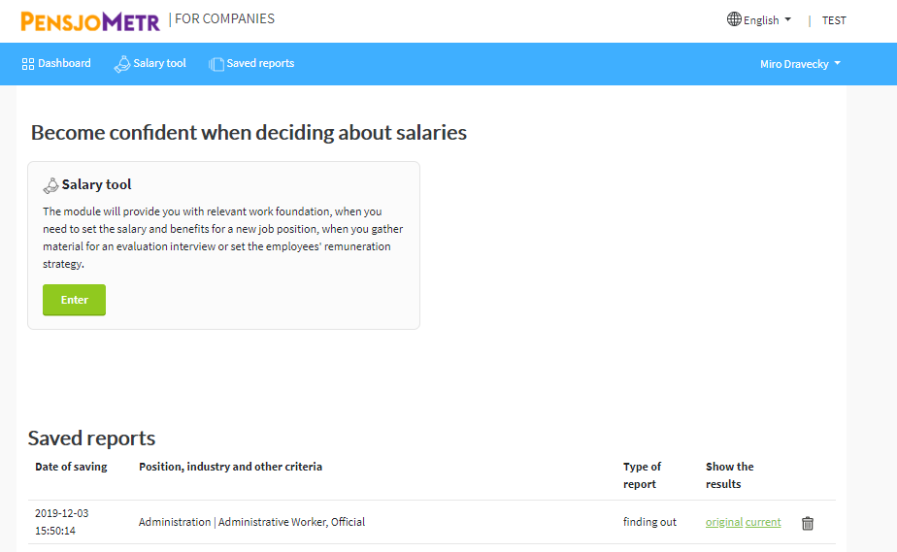897x552 pixels.
Task: Open Salary tool from navigation bar
Action: pos(150,63)
